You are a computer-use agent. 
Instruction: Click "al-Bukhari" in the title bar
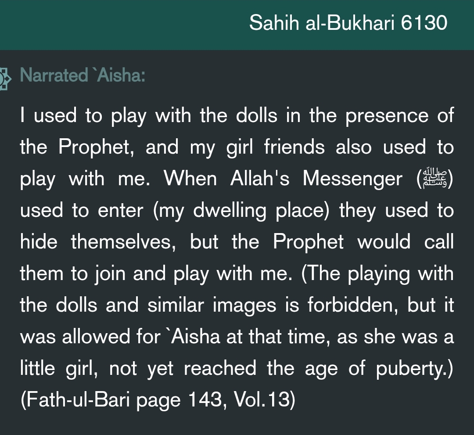click(348, 23)
